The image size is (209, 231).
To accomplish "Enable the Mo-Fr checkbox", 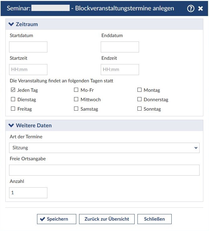I will tap(76, 90).
